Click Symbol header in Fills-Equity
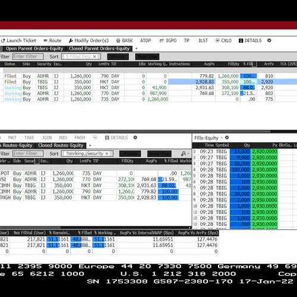297x297 pixels. click(222, 145)
